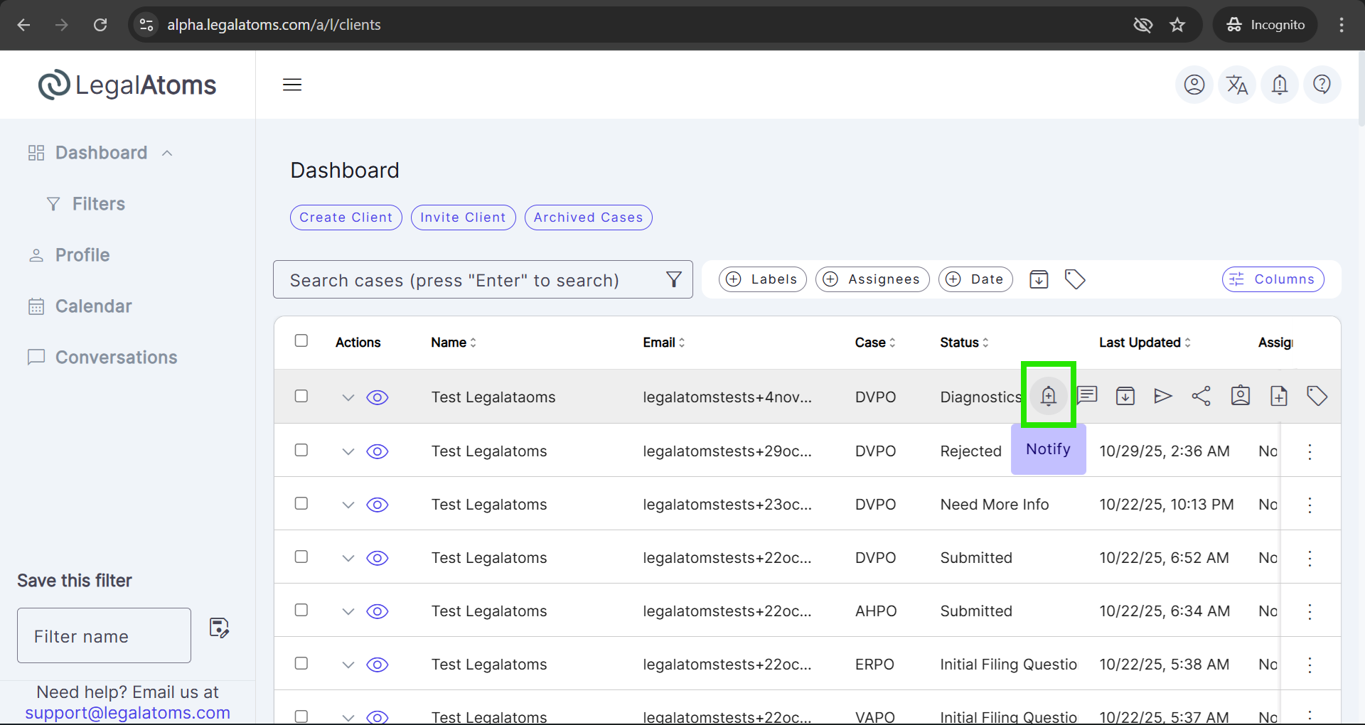This screenshot has width=1365, height=725.
Task: Toggle the hamburger menu icon
Action: pyautogui.click(x=292, y=85)
